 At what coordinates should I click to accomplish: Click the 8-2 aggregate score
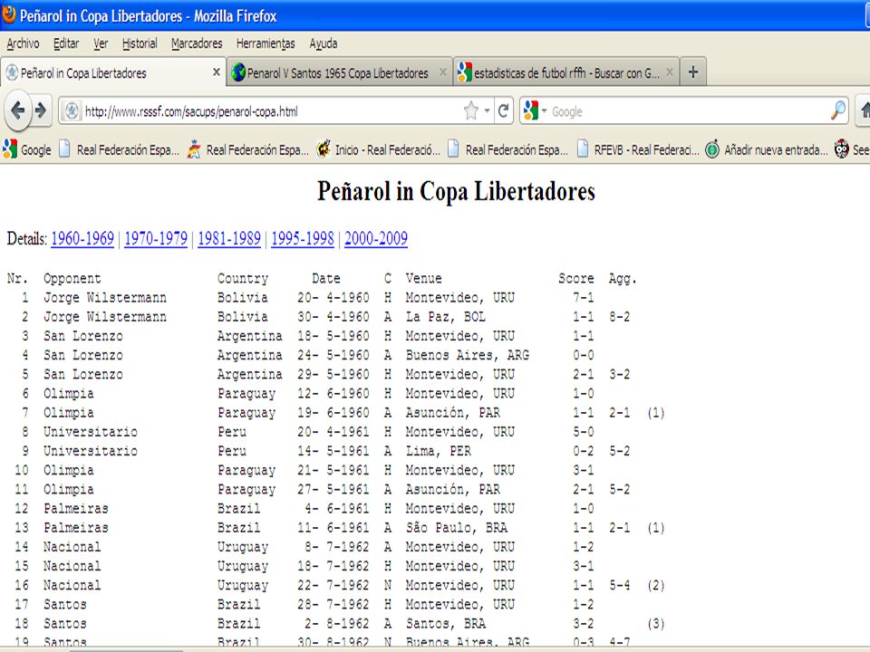click(x=619, y=317)
